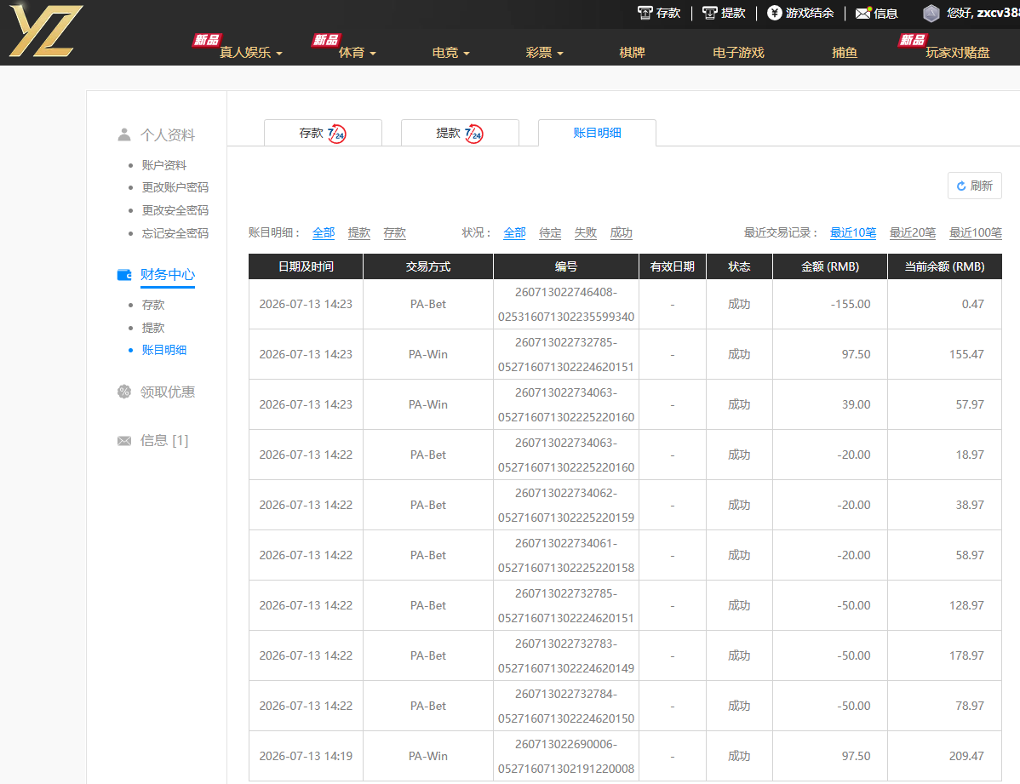Open 账户资料 in the sidebar
Image resolution: width=1020 pixels, height=784 pixels.
[x=164, y=165]
